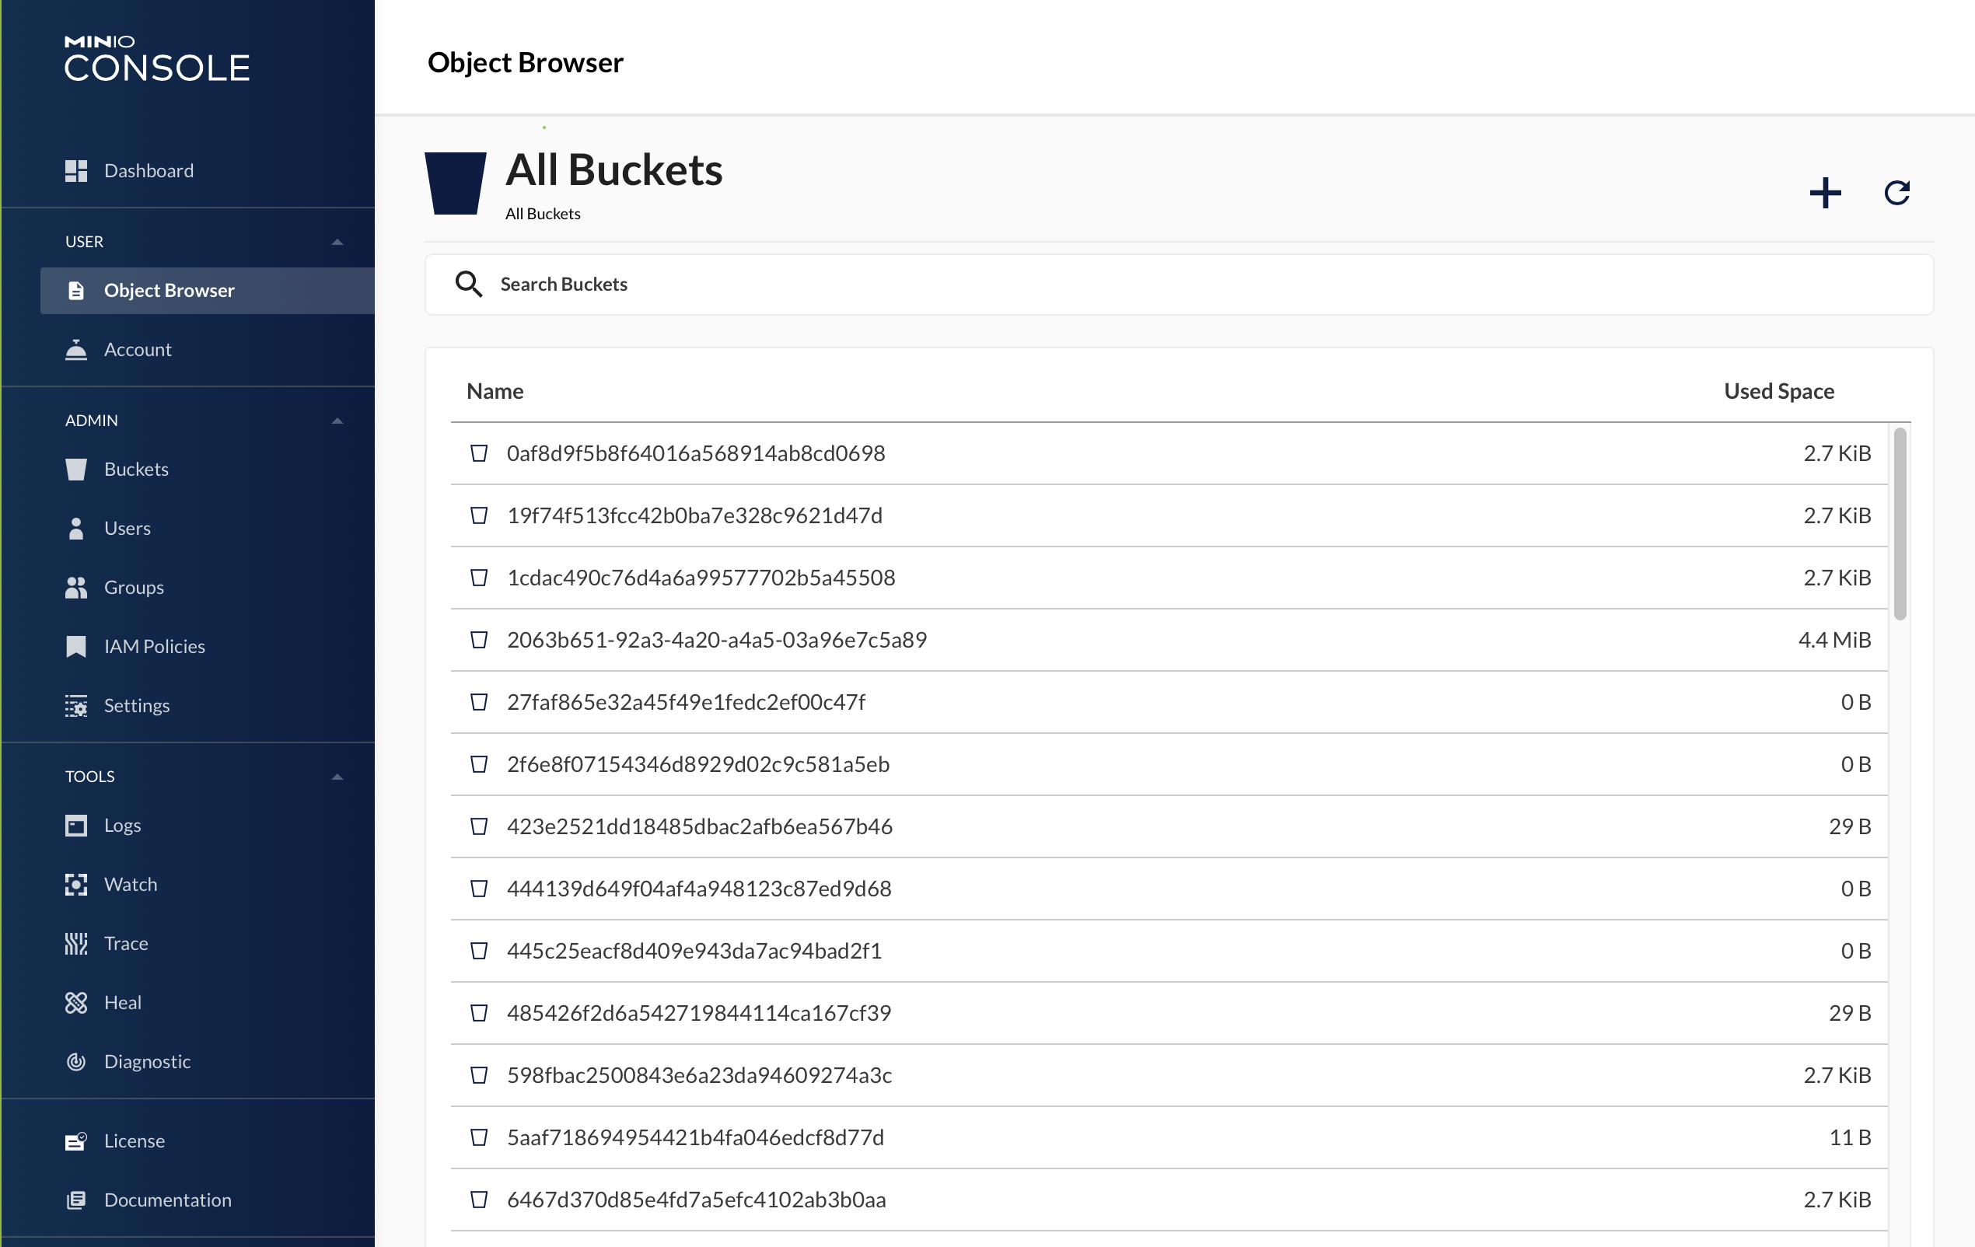1975x1247 pixels.
Task: Click the 4.4 MiB used space value
Action: [1834, 640]
